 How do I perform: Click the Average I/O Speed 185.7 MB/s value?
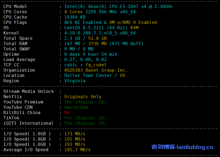(x=77, y=150)
